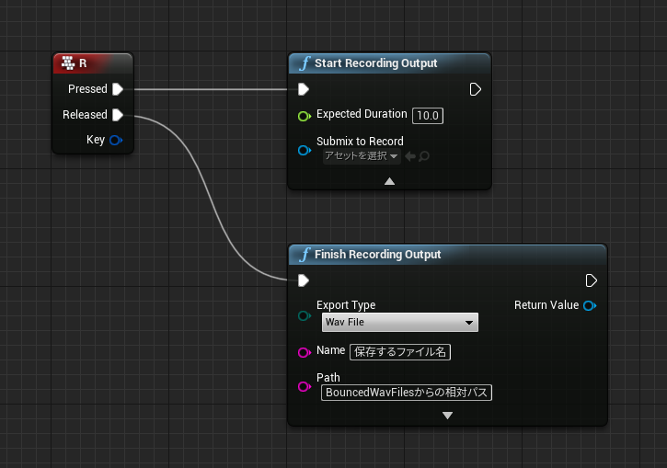Click the Pressed execution pin on R node

click(x=118, y=89)
